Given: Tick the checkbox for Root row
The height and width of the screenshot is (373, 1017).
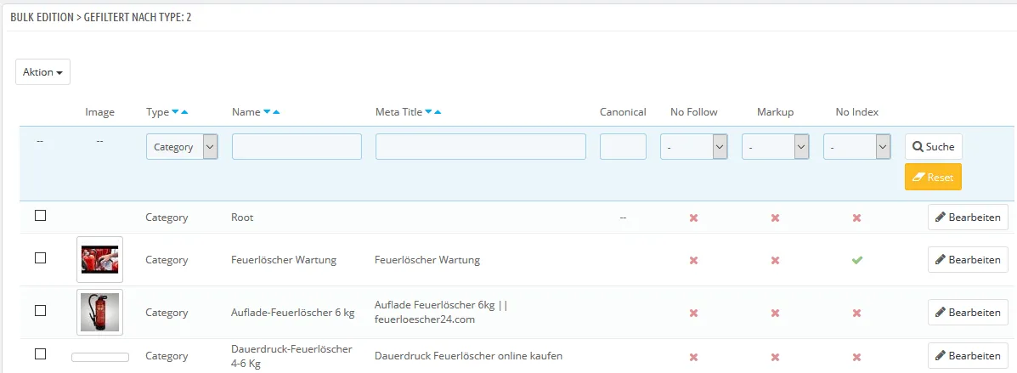Looking at the screenshot, I should point(40,216).
